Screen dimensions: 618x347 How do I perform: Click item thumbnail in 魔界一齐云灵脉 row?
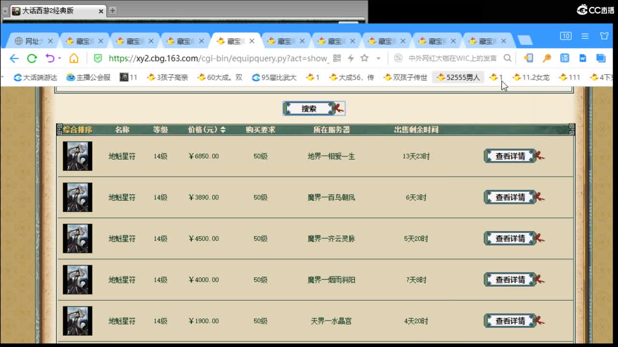(x=77, y=239)
